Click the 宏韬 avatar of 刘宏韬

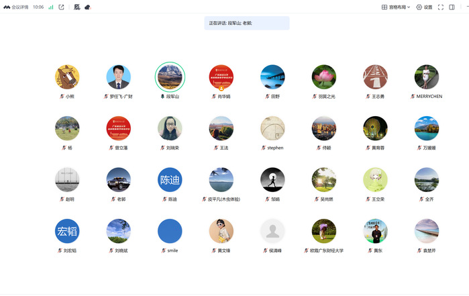click(x=67, y=231)
